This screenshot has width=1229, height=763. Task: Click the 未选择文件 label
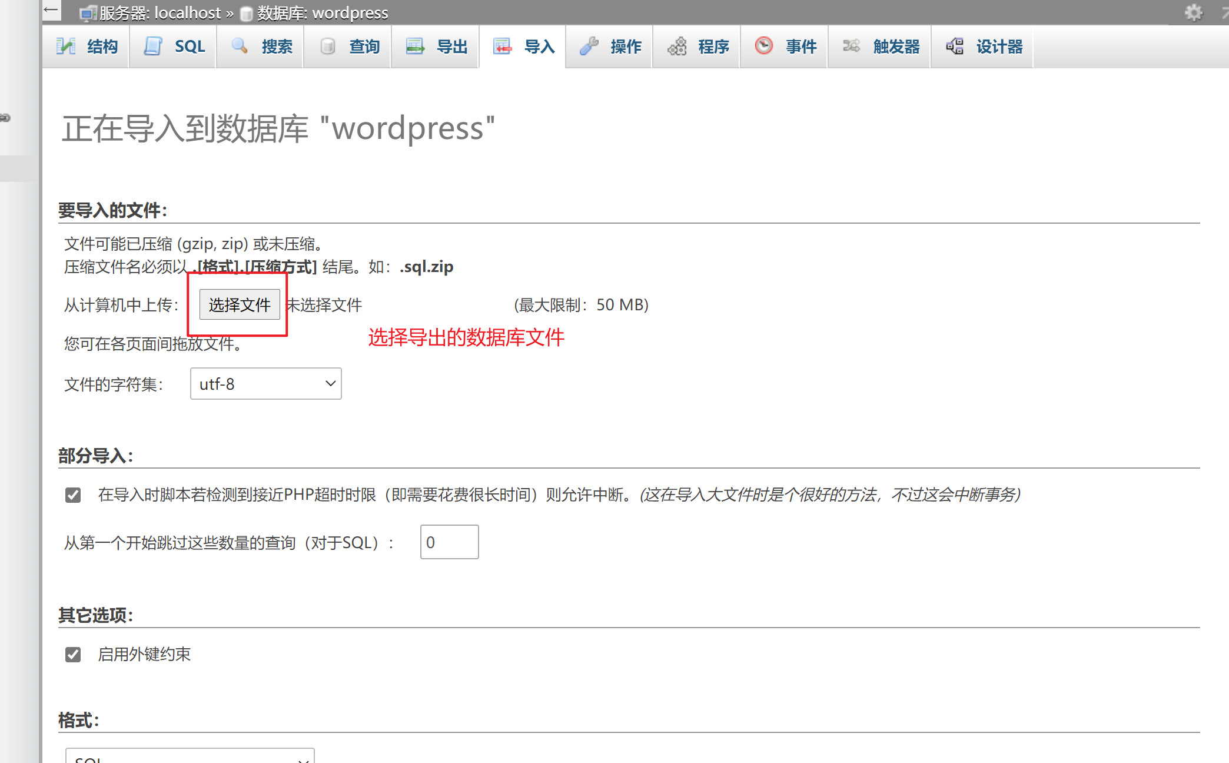pyautogui.click(x=324, y=305)
